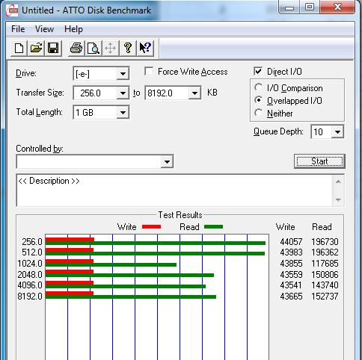
Task: Click inside the Description text box
Action: 174,190
